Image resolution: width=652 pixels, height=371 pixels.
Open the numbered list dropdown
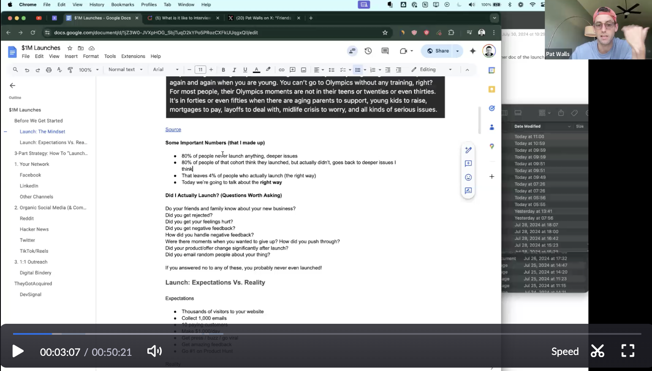tap(380, 70)
